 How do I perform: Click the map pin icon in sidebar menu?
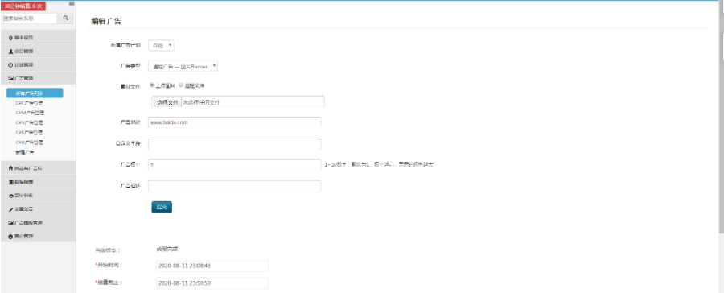(10, 38)
